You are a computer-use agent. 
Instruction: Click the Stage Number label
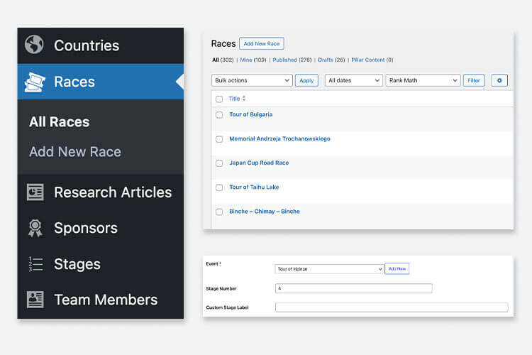click(x=221, y=289)
